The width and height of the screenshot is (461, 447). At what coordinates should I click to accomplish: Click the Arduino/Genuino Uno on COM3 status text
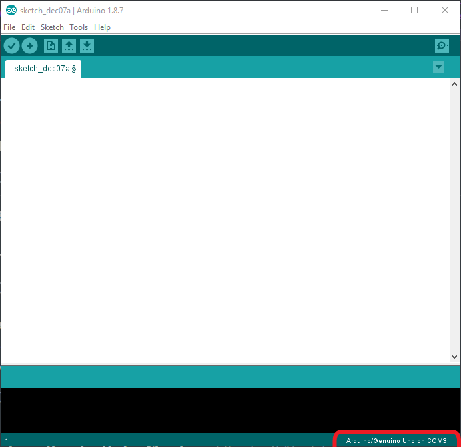tap(396, 440)
